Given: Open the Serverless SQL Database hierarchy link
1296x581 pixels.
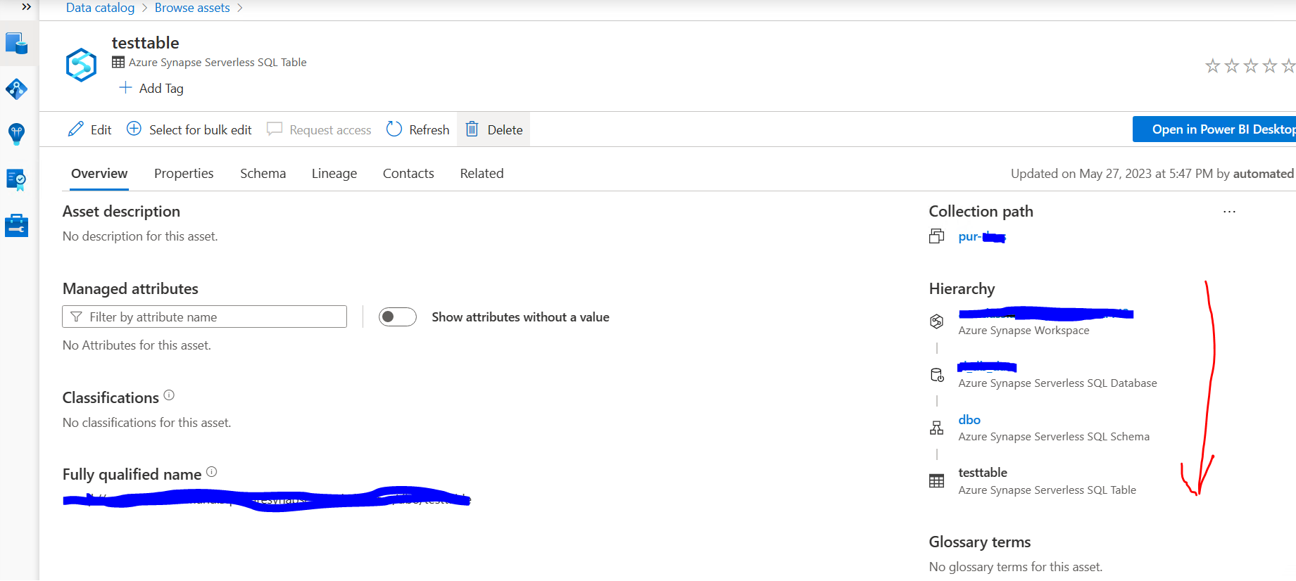Looking at the screenshot, I should pyautogui.click(x=987, y=366).
